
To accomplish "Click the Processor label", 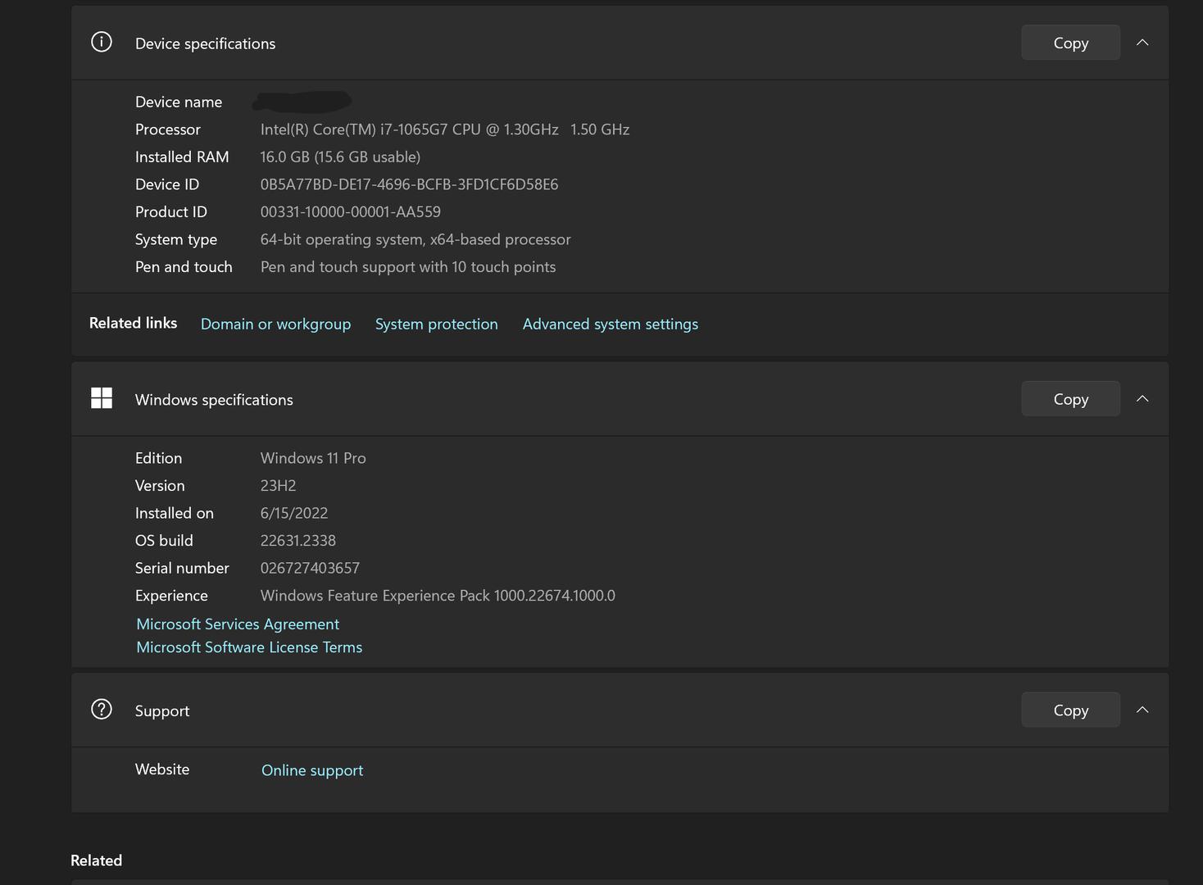I will [x=168, y=129].
